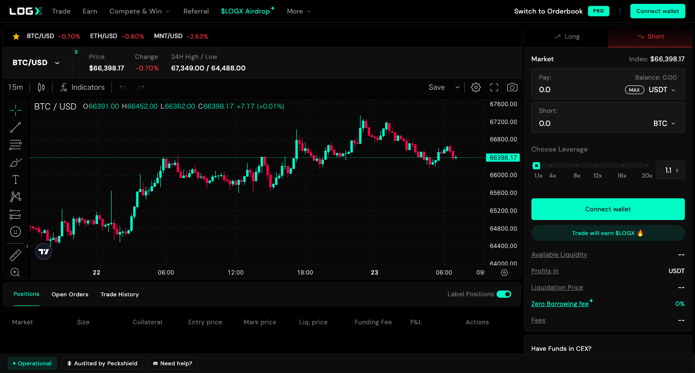
Task: Select the emoji sticker tool
Action: click(15, 231)
